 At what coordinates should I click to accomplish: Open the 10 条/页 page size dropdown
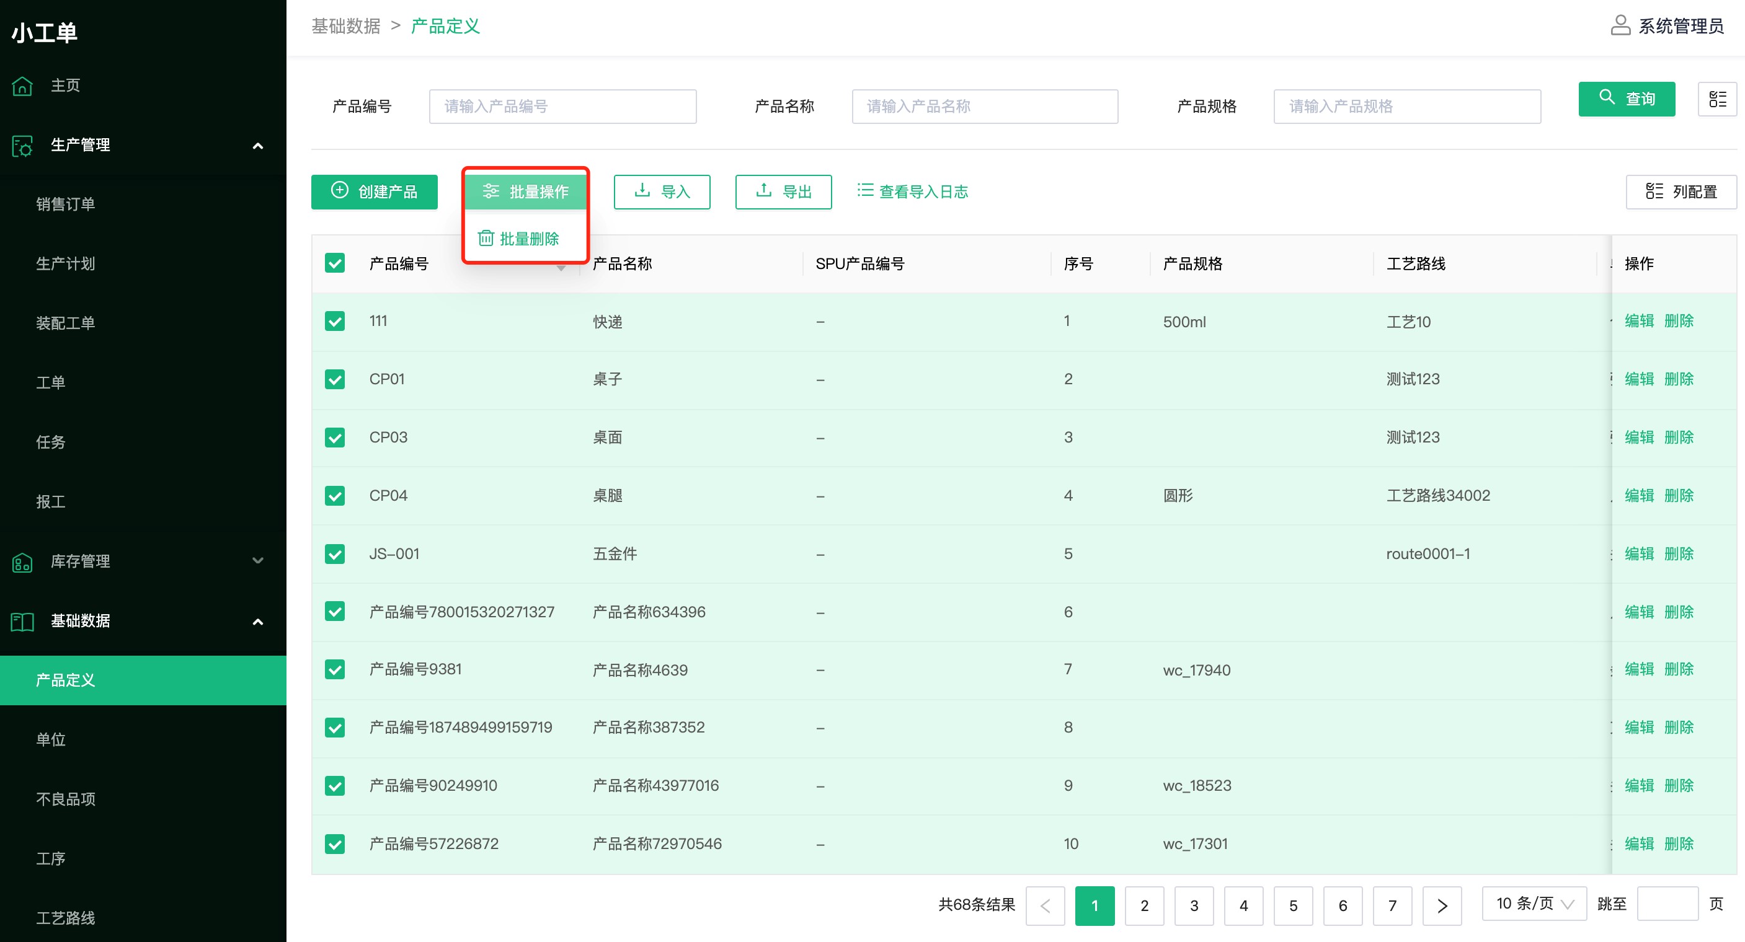1534,904
